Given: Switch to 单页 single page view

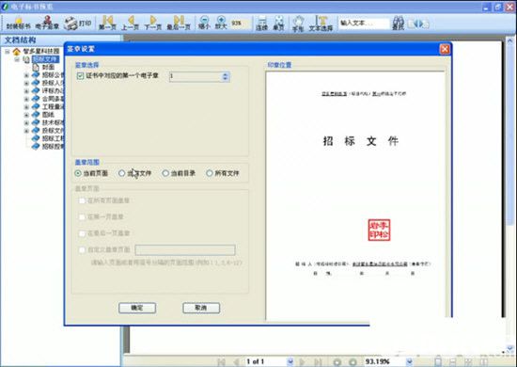Looking at the screenshot, I should (x=278, y=24).
